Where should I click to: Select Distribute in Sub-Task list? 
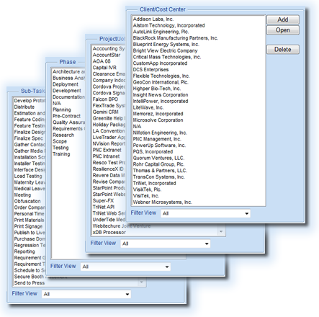(x=24, y=107)
